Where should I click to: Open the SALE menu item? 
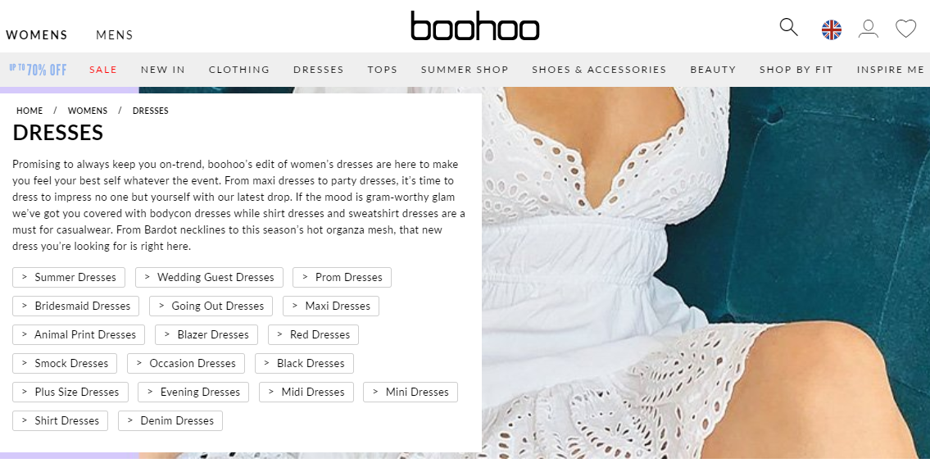coord(103,70)
